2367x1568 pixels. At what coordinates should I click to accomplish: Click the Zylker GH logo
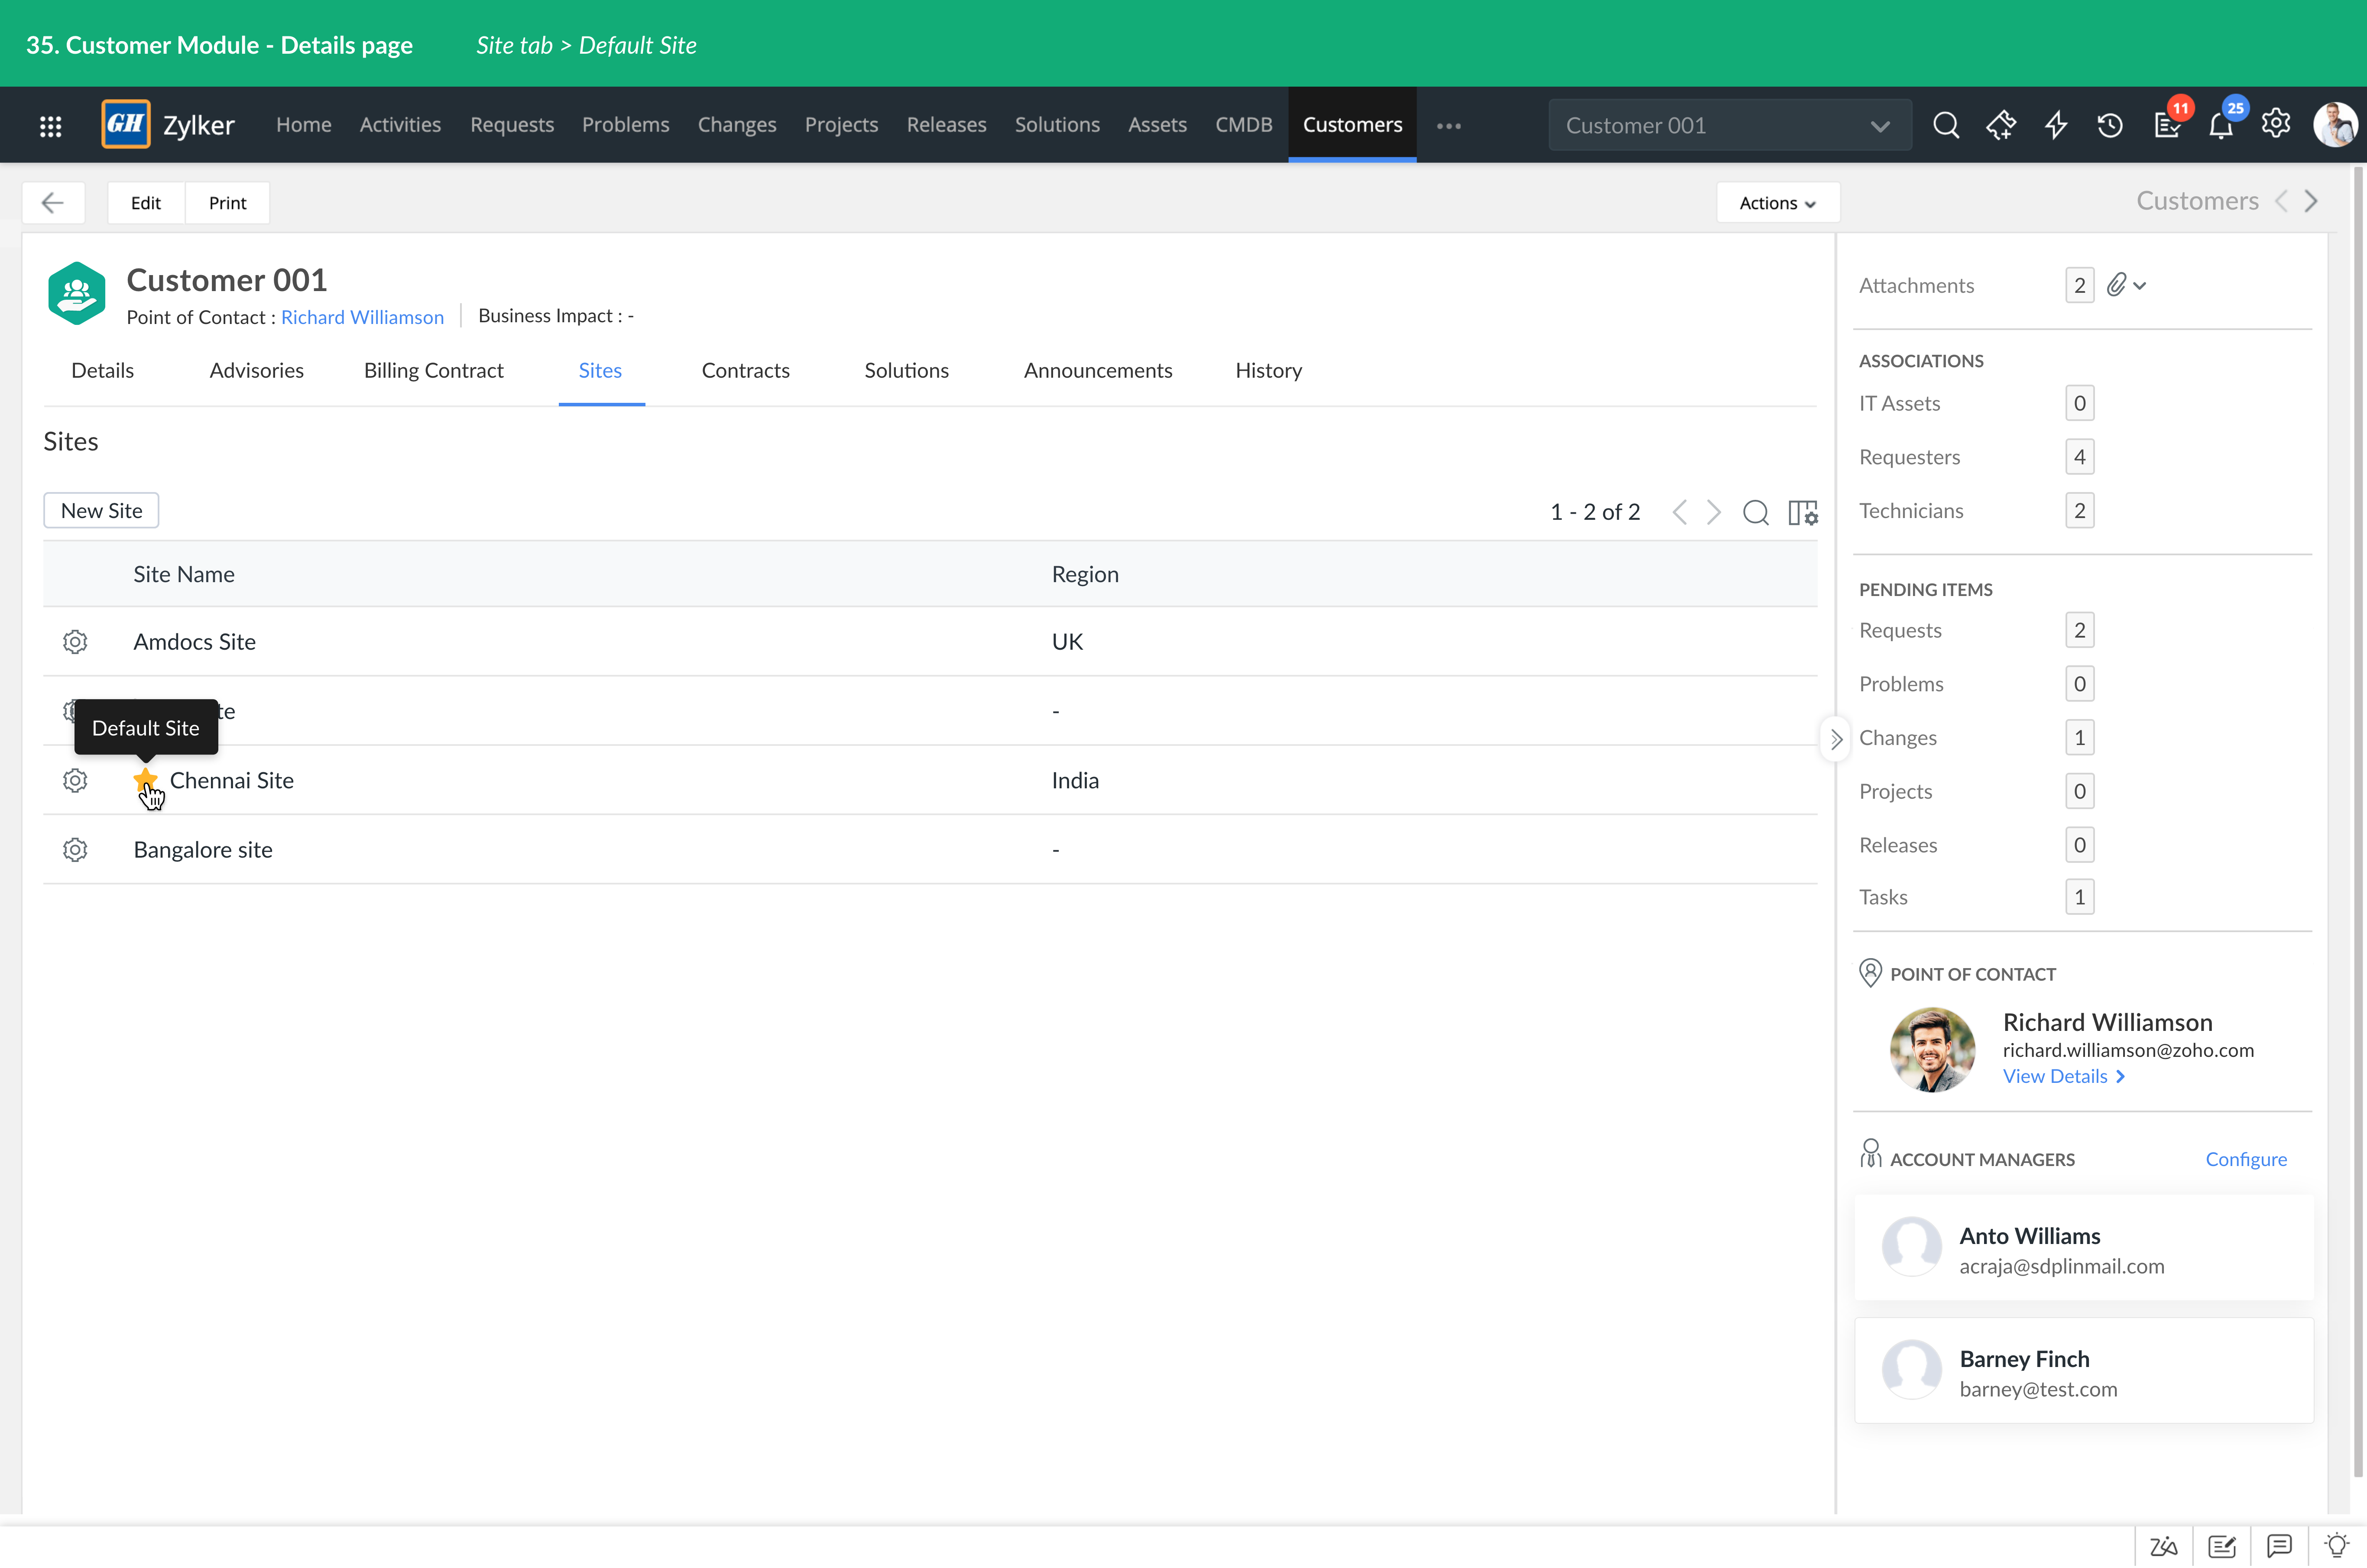[x=126, y=124]
